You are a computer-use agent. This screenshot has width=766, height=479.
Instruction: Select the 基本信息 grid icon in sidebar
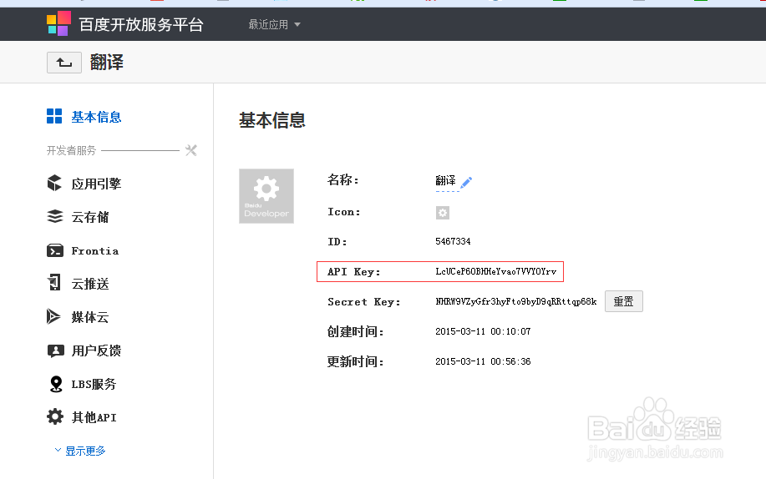[x=54, y=116]
